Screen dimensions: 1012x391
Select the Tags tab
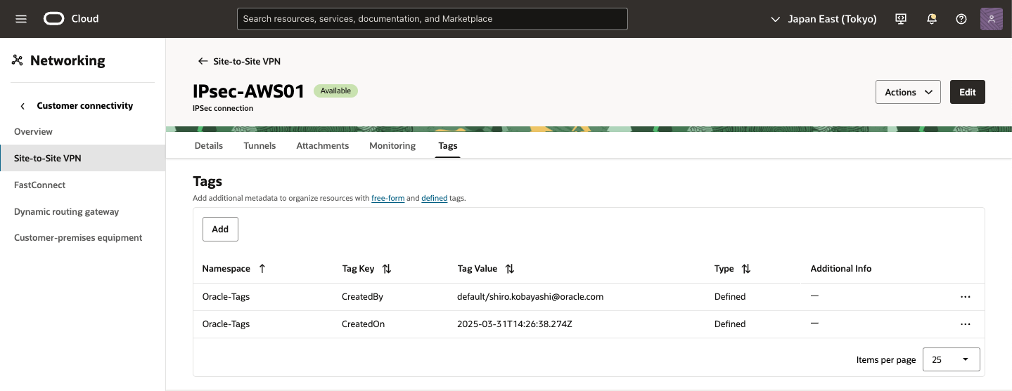click(x=447, y=145)
